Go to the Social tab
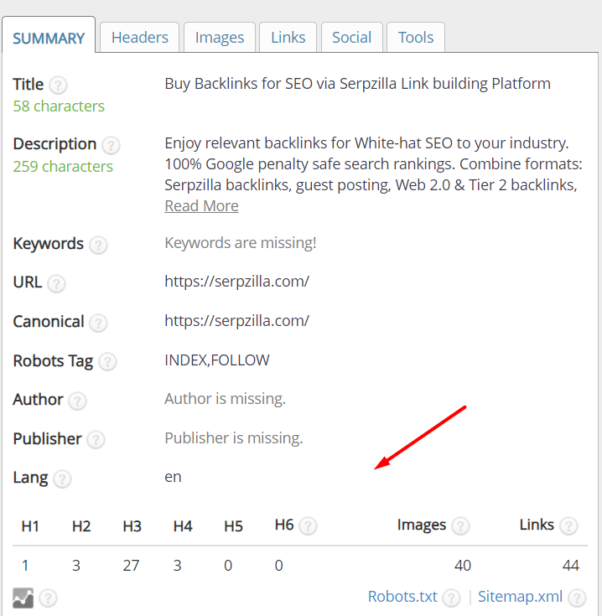602x616 pixels. pos(351,38)
